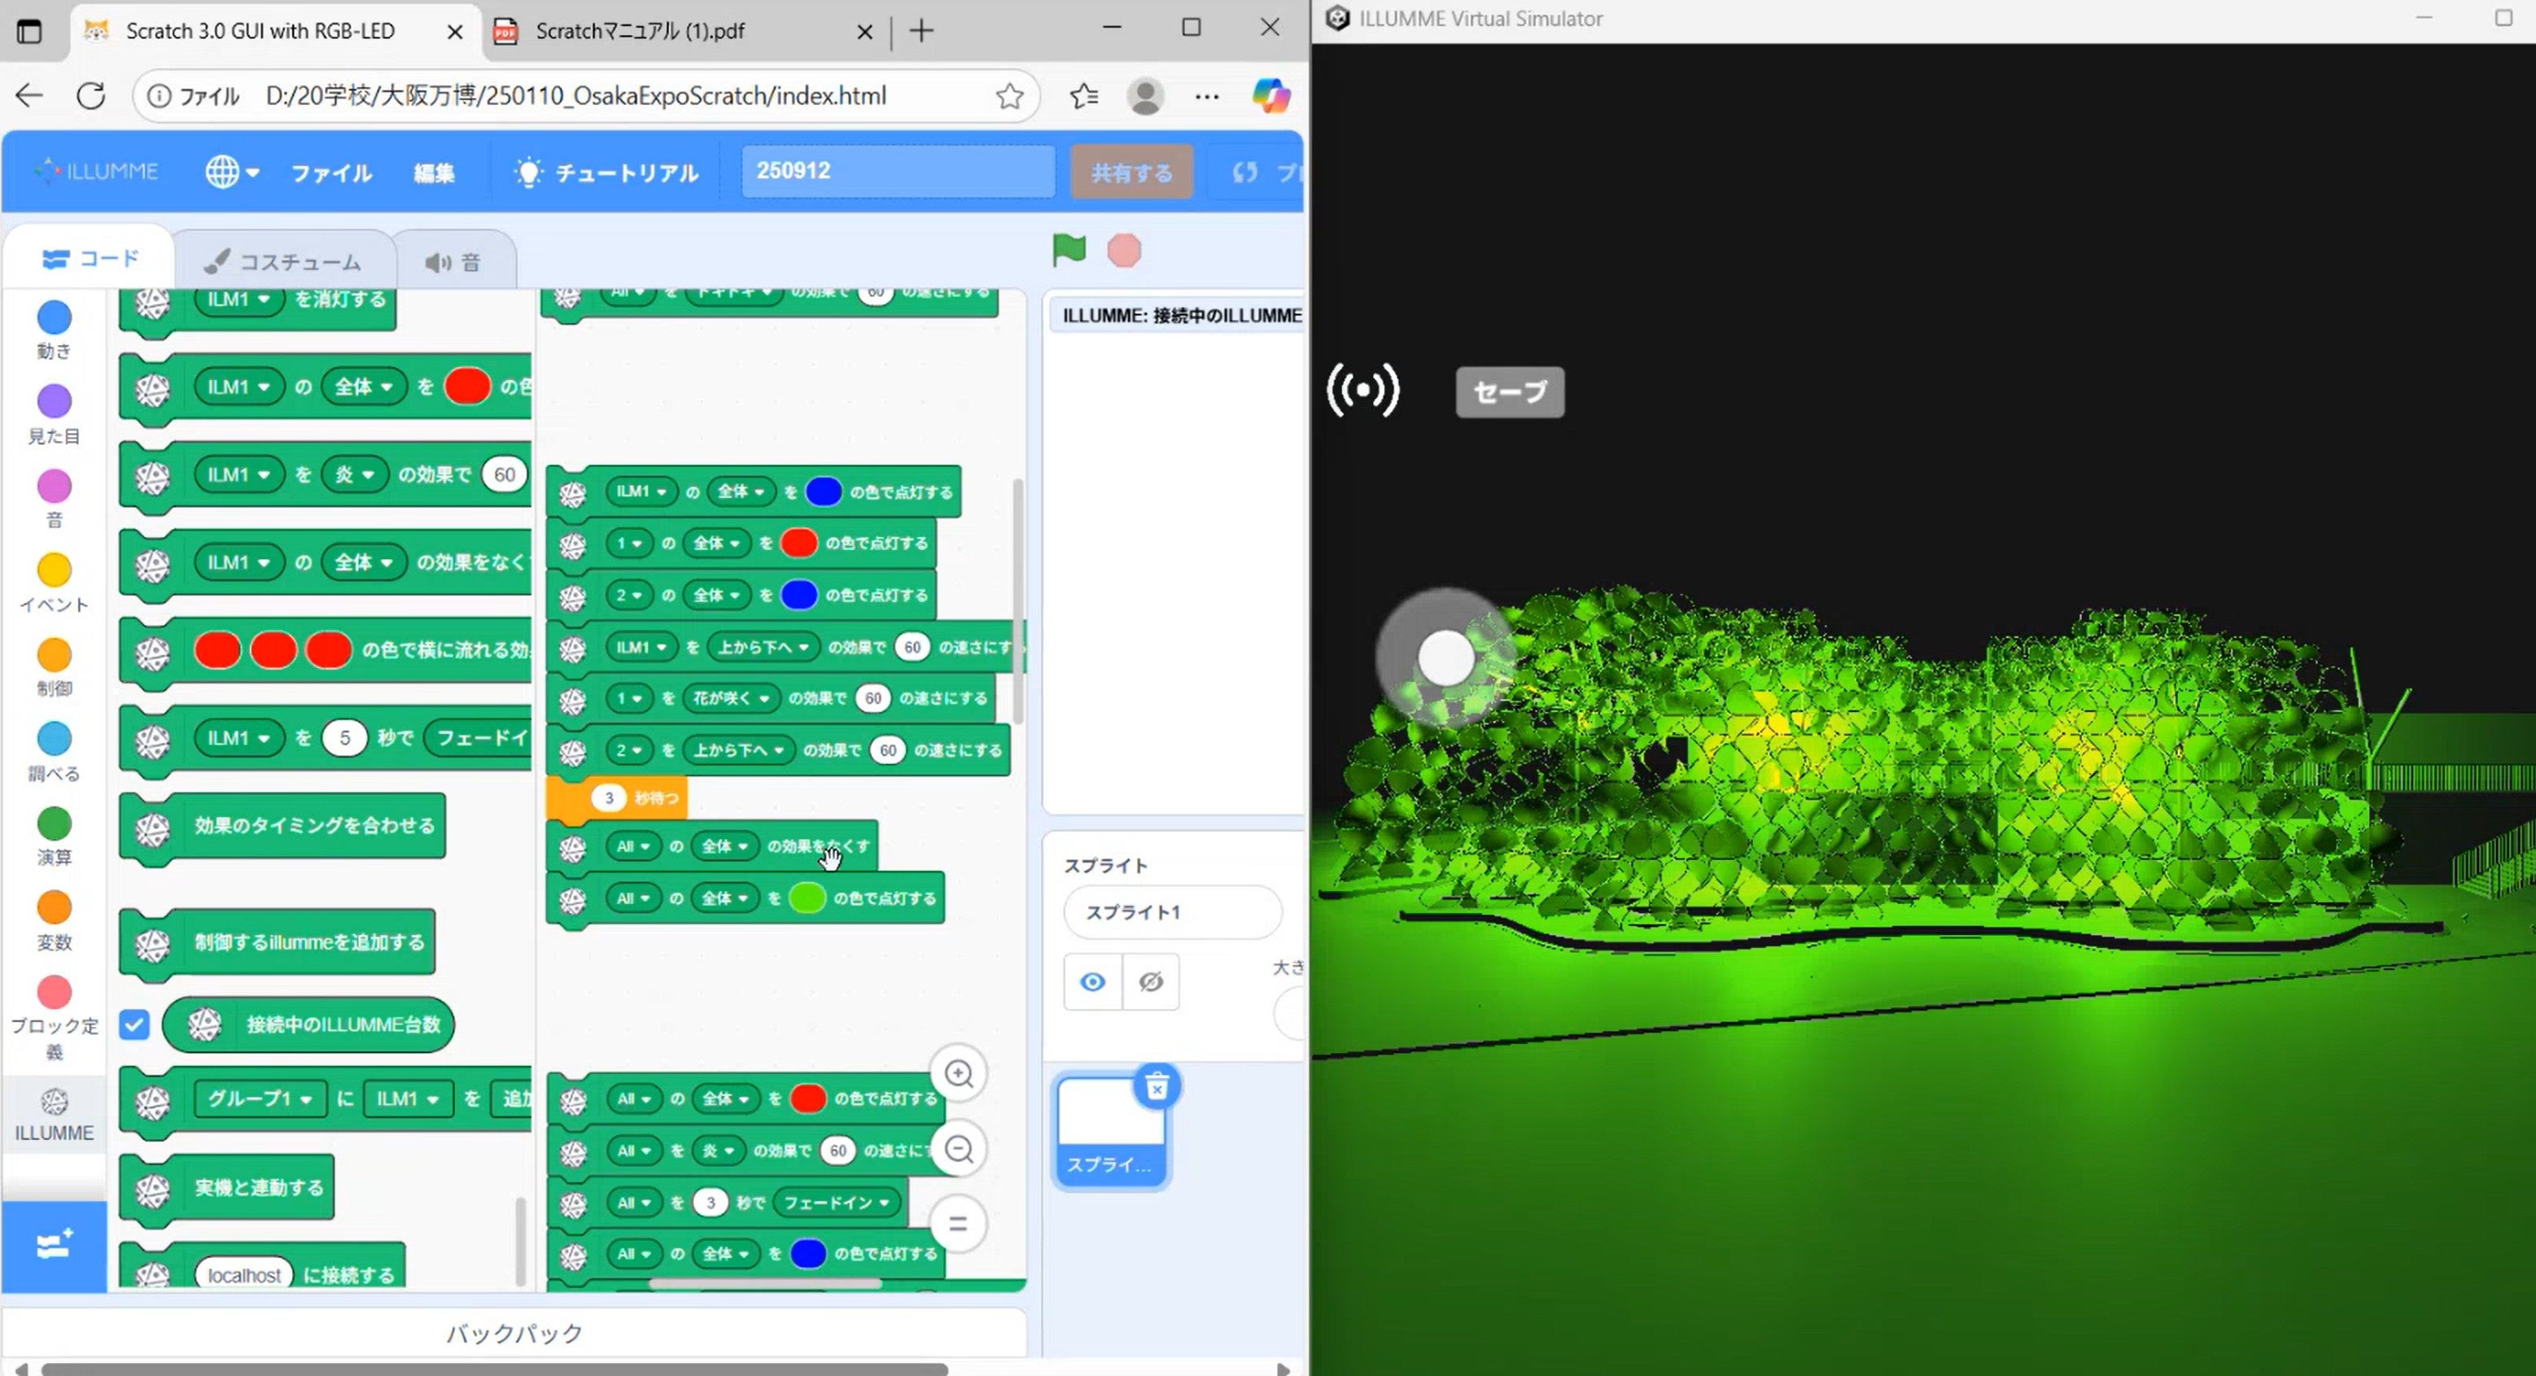Viewport: 2536px width, 1376px height.
Task: Click the 共有する button
Action: [1131, 173]
